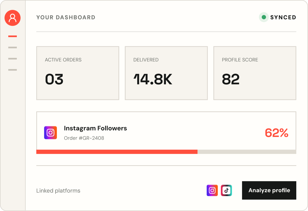
Task: Open the Instagram Followers order title
Action: 96,128
